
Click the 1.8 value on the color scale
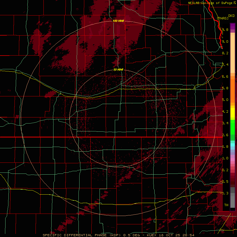coord(225,147)
